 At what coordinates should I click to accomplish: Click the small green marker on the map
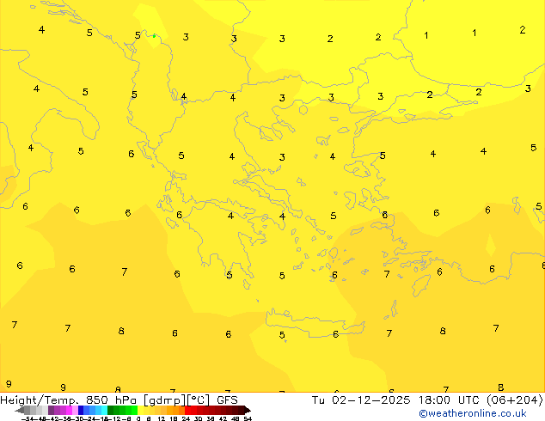tap(154, 35)
